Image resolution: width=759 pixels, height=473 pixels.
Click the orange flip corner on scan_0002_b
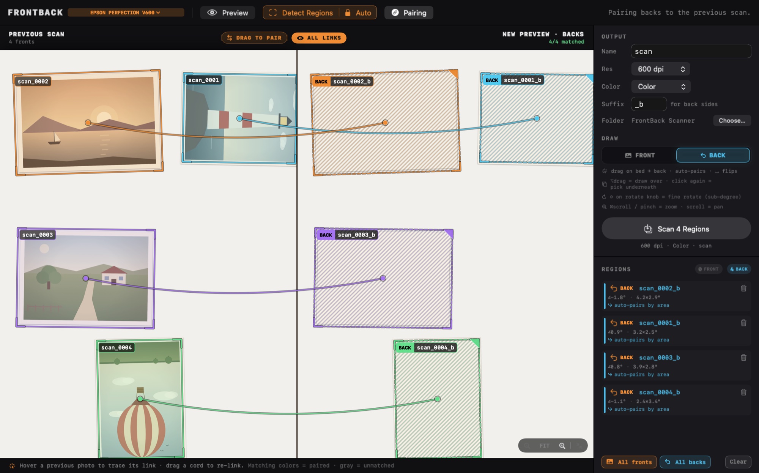point(454,73)
